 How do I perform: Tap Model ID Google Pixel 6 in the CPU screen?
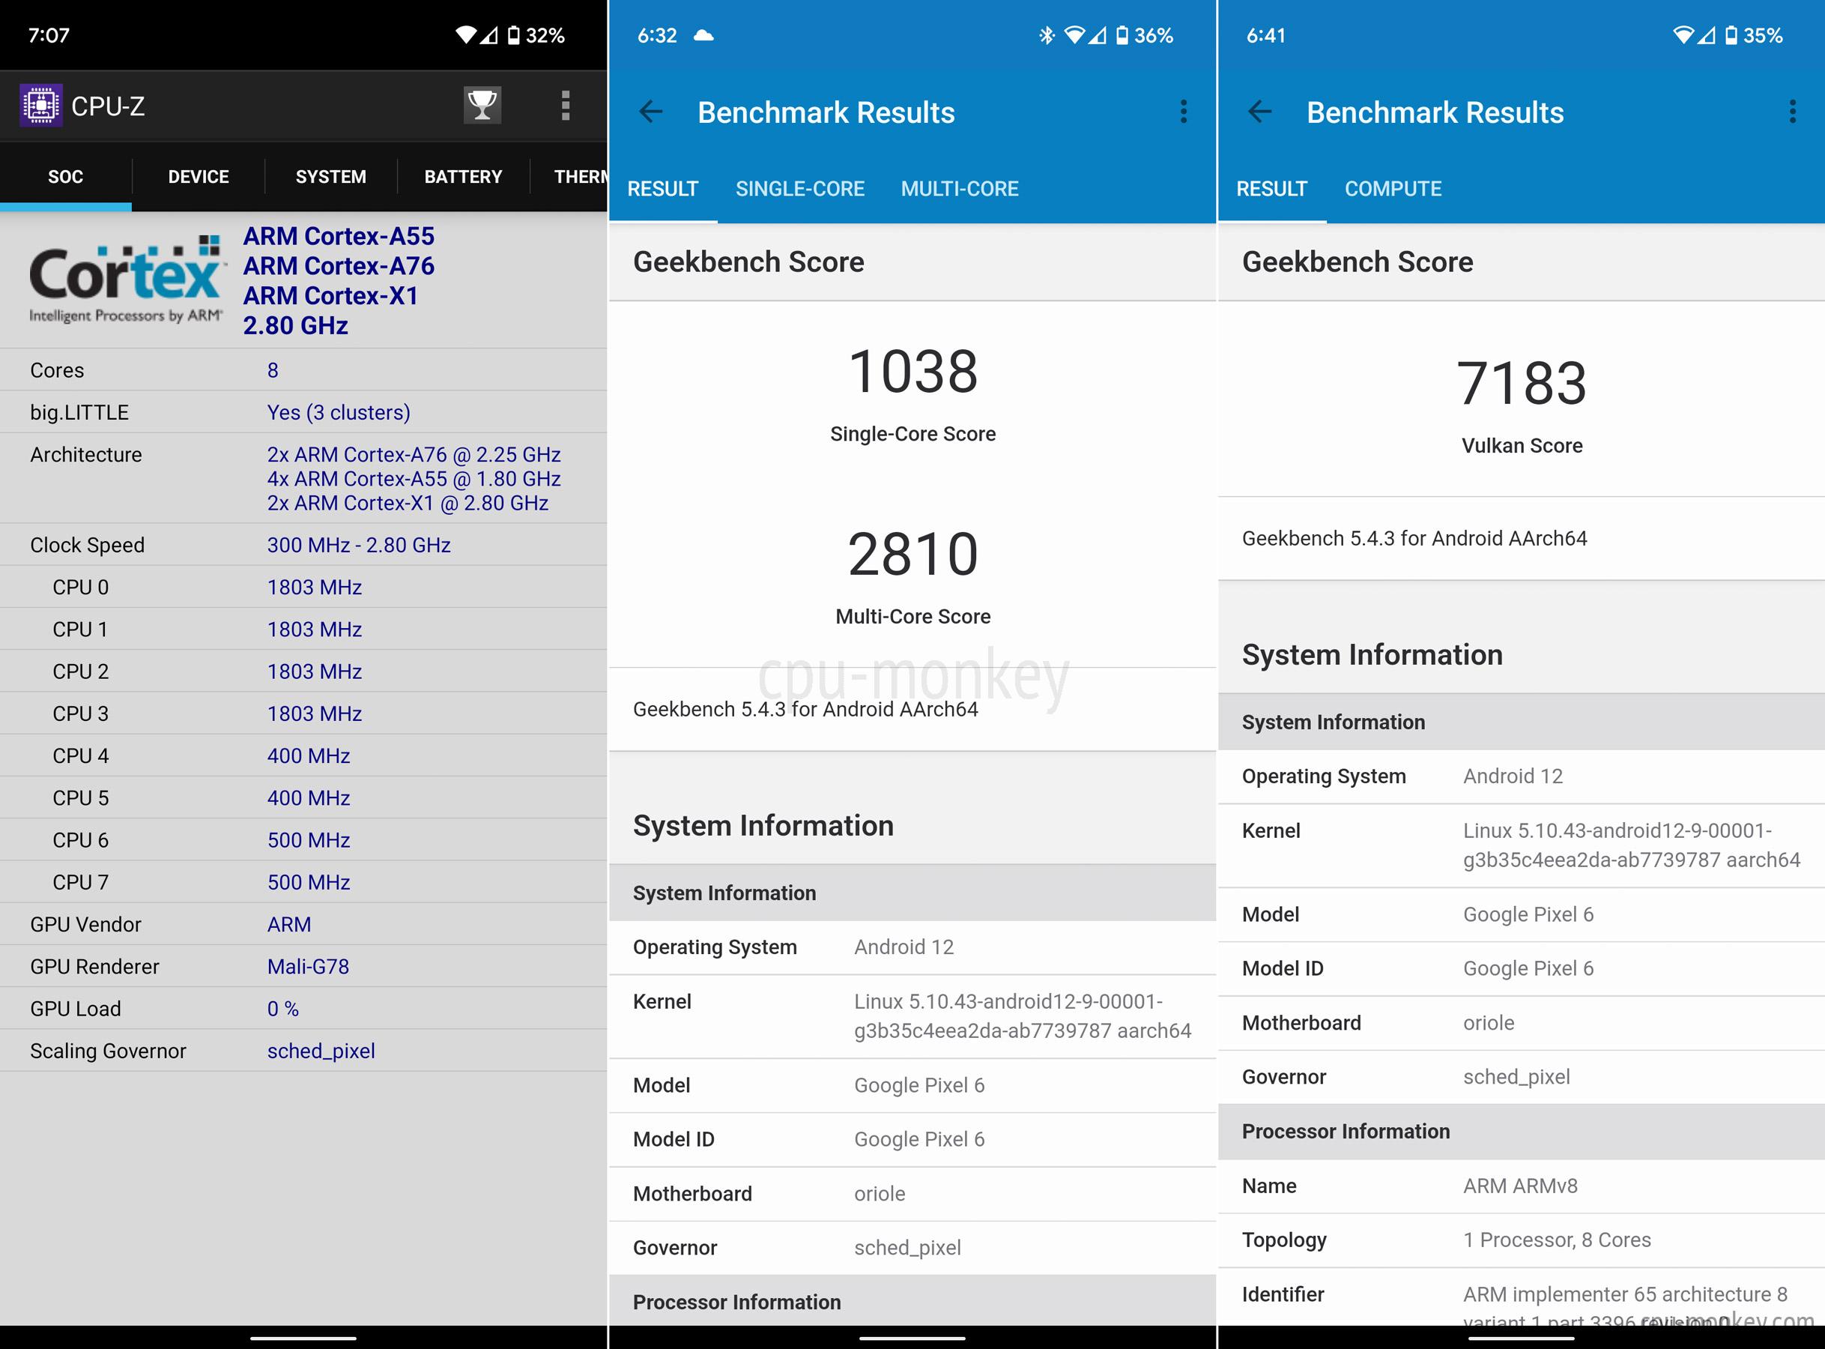tap(912, 1139)
